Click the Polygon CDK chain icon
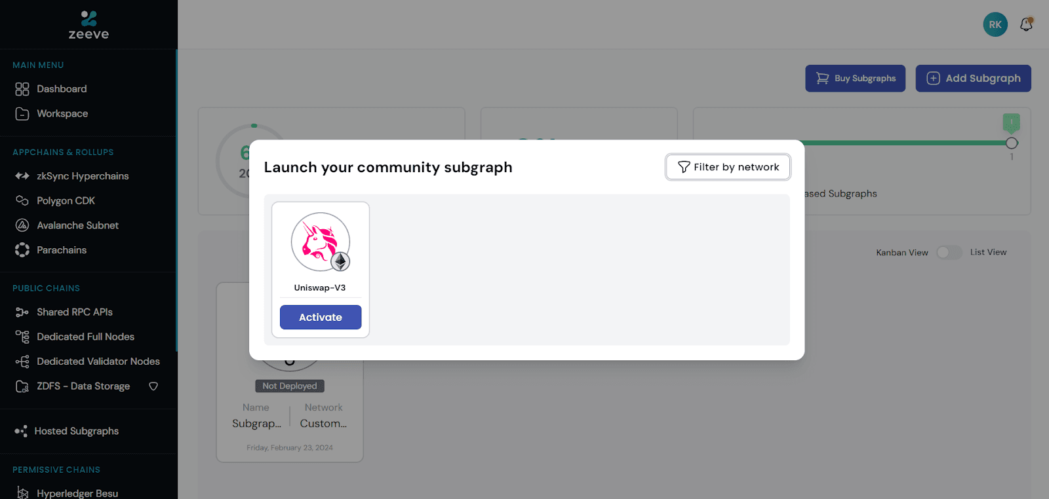 tap(22, 200)
